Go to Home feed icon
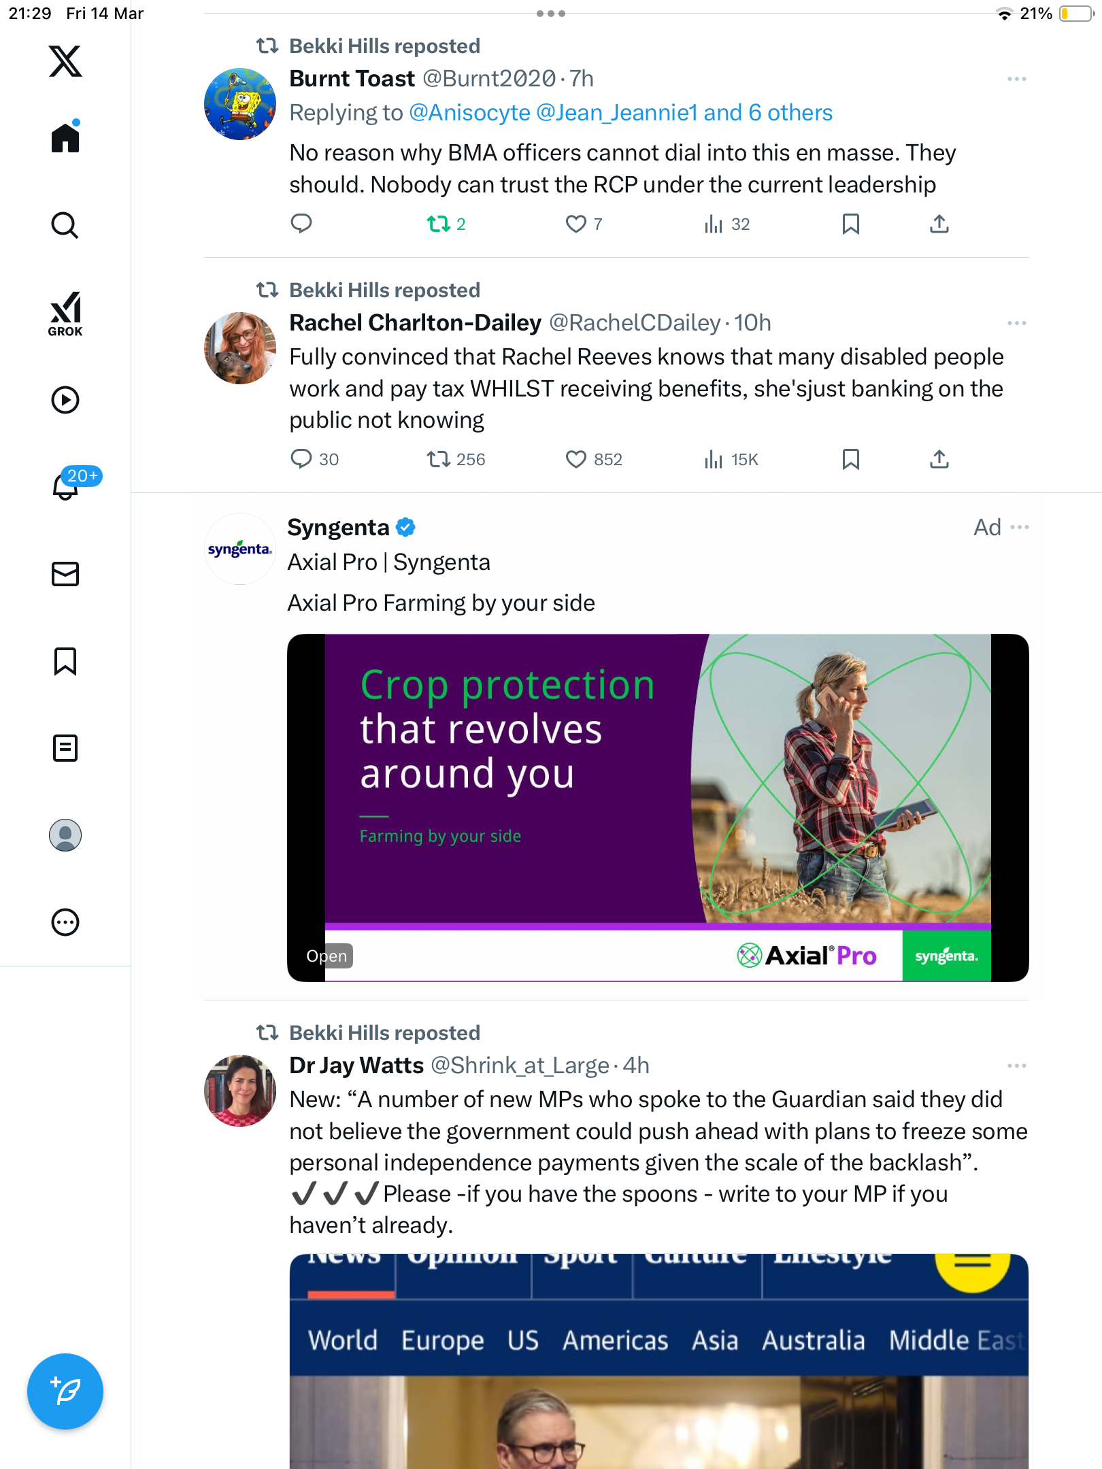Image resolution: width=1102 pixels, height=1469 pixels. 65,137
